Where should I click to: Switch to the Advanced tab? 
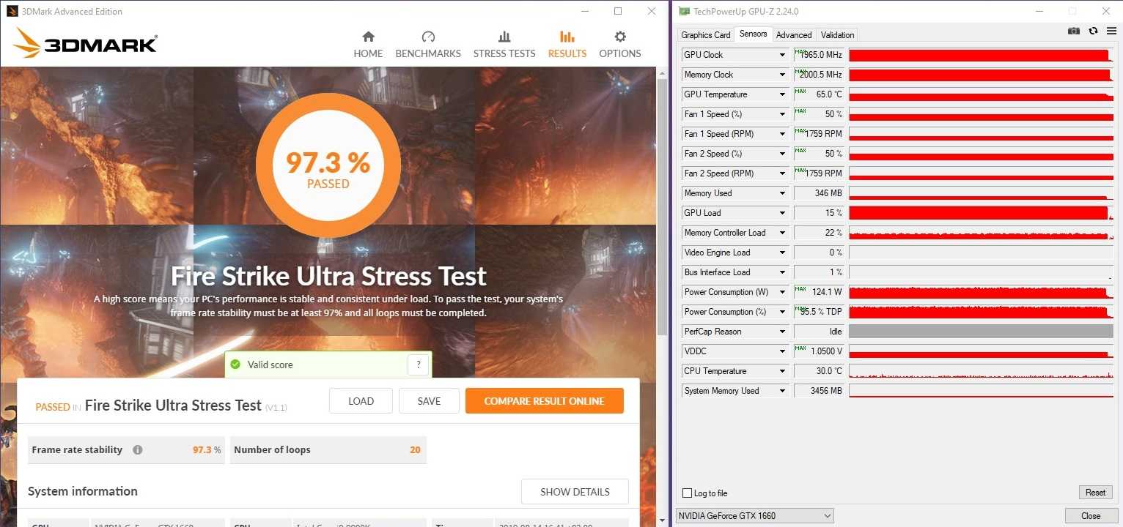[x=794, y=35]
